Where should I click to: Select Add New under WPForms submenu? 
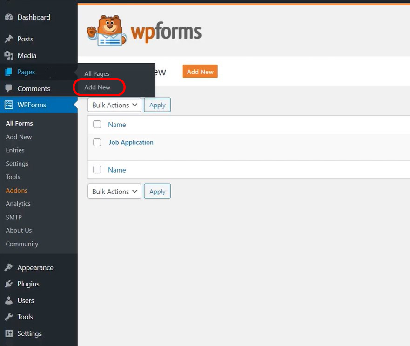click(x=19, y=137)
